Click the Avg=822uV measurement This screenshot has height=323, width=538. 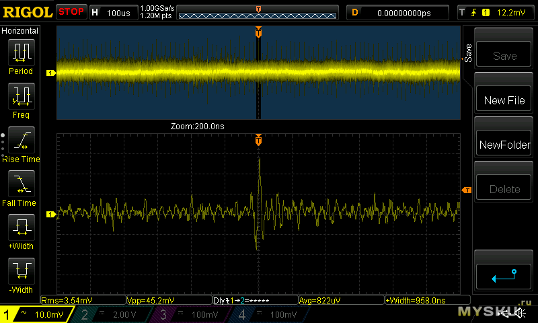(342, 300)
